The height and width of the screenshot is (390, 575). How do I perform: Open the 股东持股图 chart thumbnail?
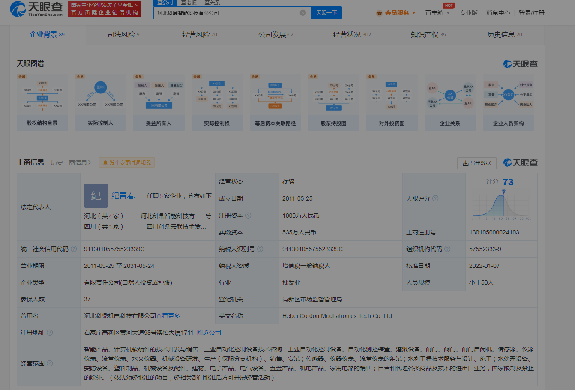coord(333,102)
